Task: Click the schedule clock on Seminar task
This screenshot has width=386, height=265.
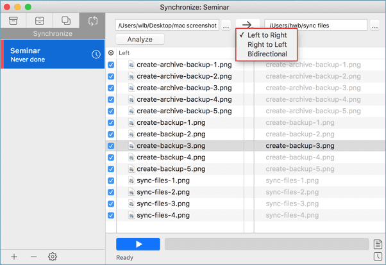Action: [x=96, y=54]
